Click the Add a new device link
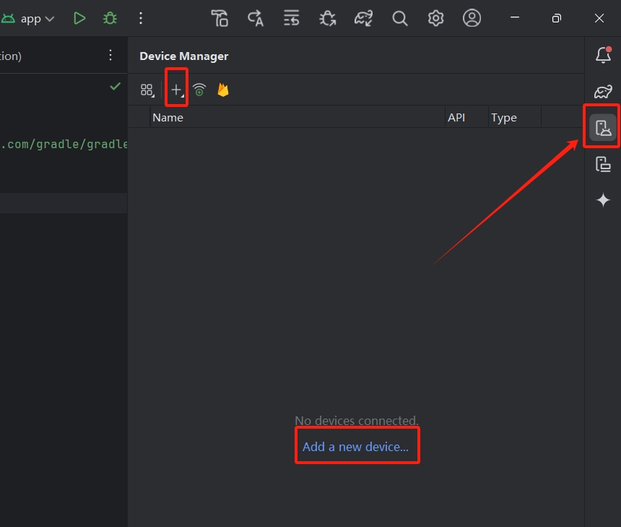The height and width of the screenshot is (527, 621). 355,447
